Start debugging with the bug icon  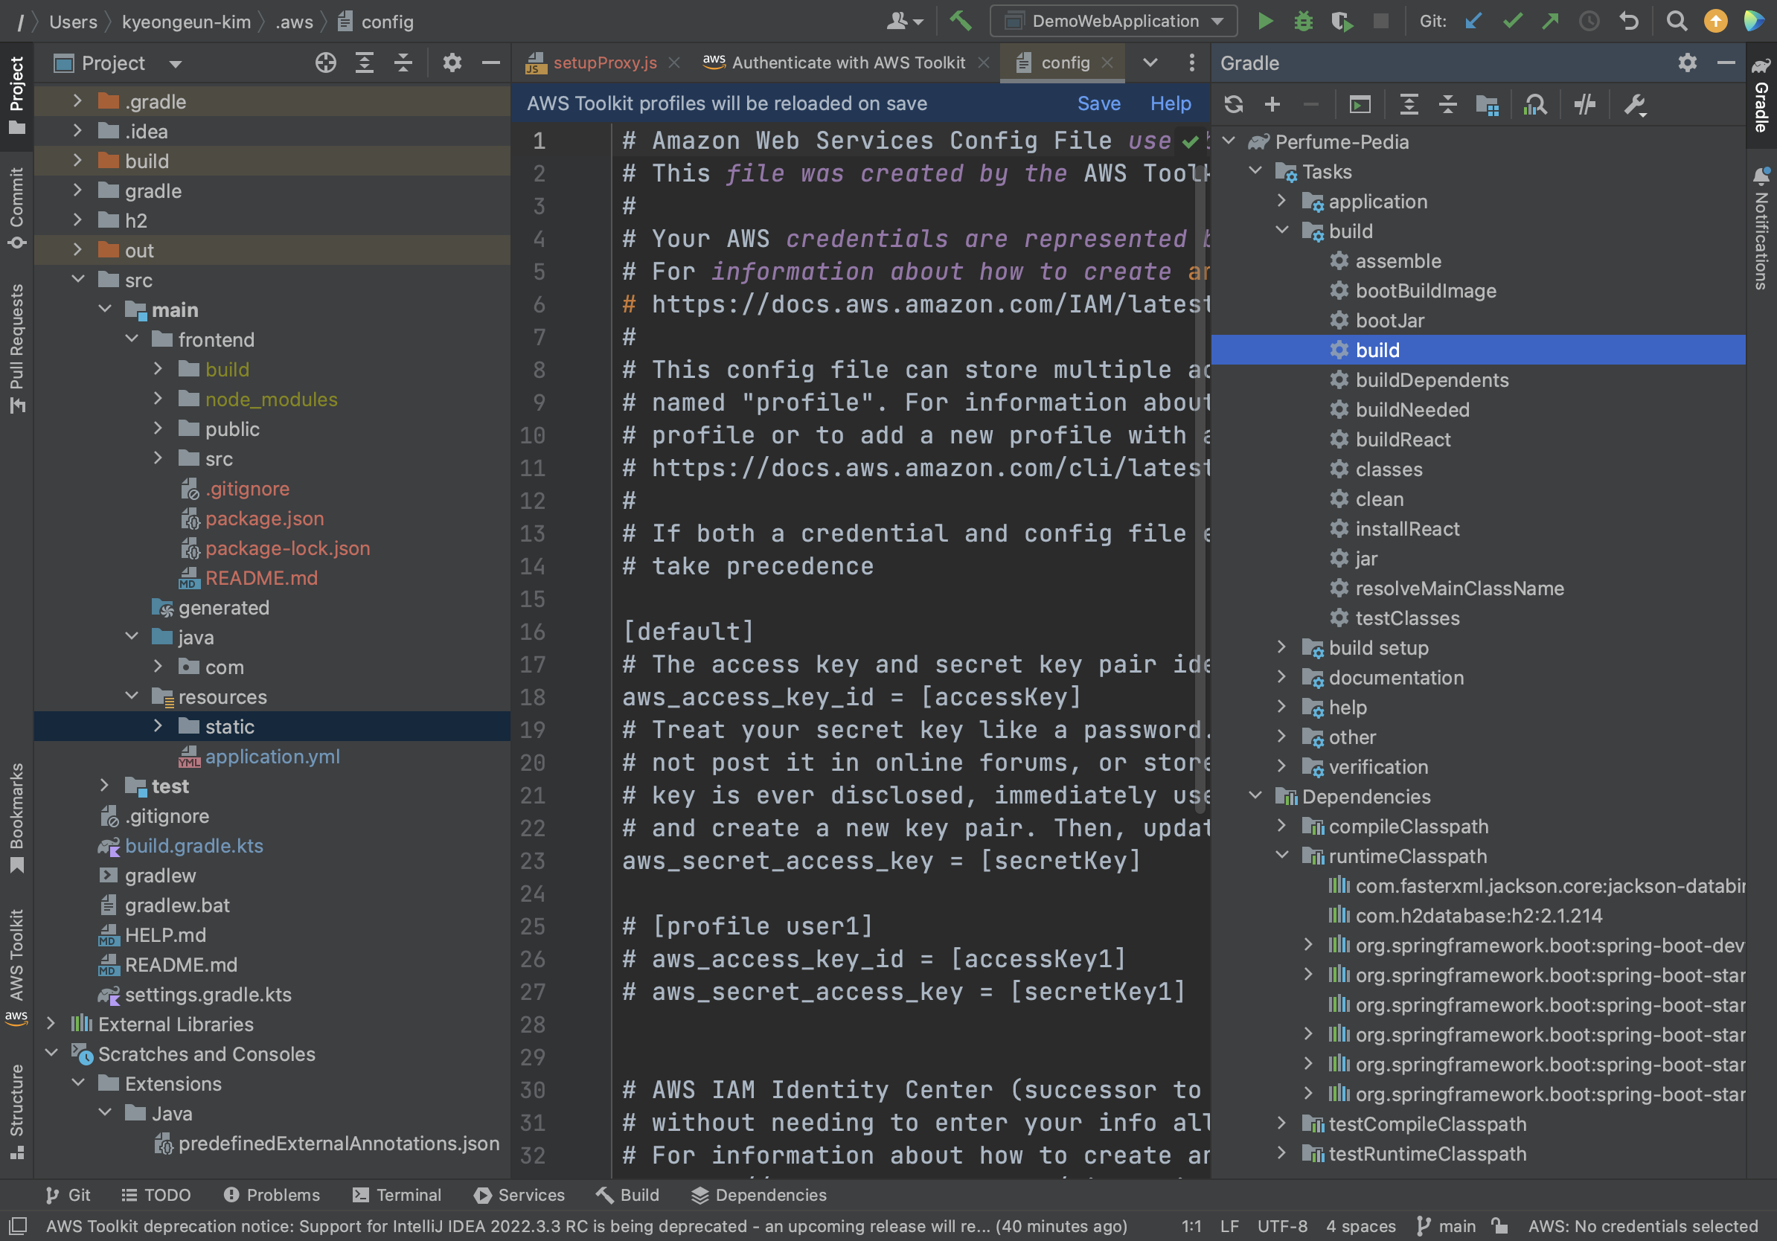(x=1303, y=21)
